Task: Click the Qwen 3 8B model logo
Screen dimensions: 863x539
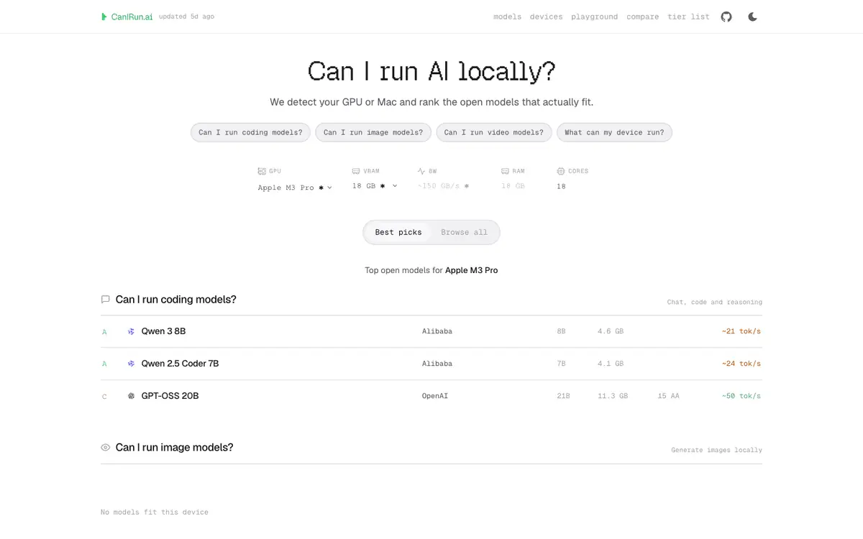Action: click(x=131, y=331)
